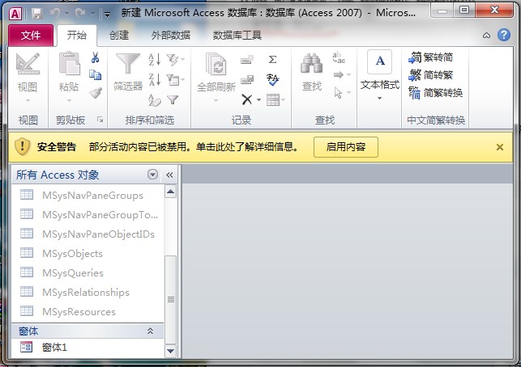The width and height of the screenshot is (521, 367).
Task: Click 简转繁 conversion button
Action: coord(430,75)
